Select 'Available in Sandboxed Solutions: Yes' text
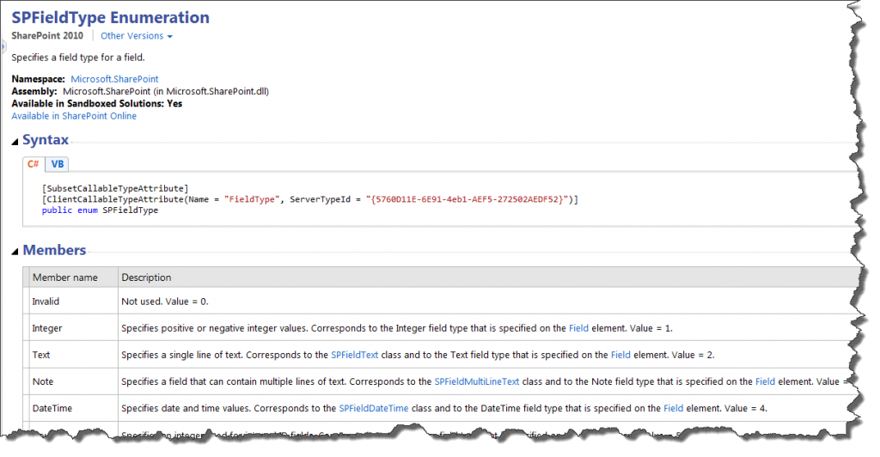Screen dimensions: 880x457 click(97, 104)
